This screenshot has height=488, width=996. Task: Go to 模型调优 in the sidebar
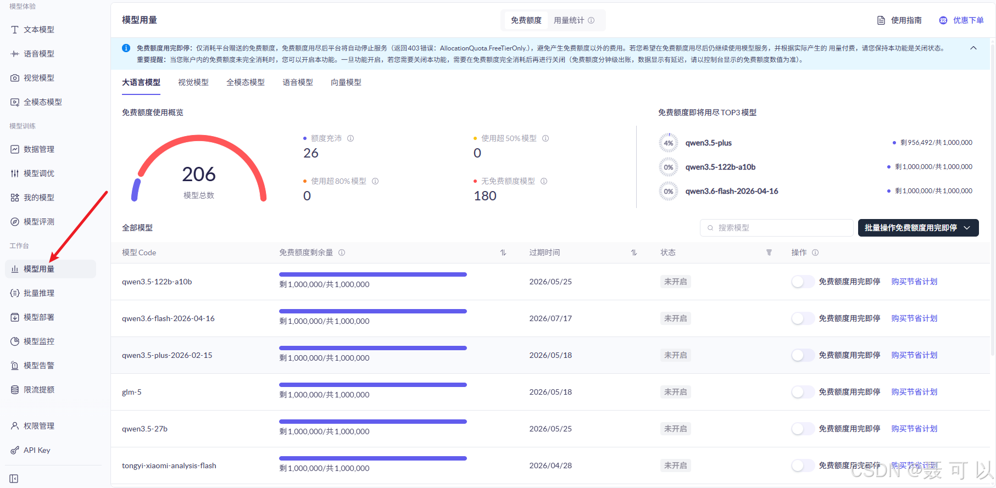pyautogui.click(x=38, y=173)
